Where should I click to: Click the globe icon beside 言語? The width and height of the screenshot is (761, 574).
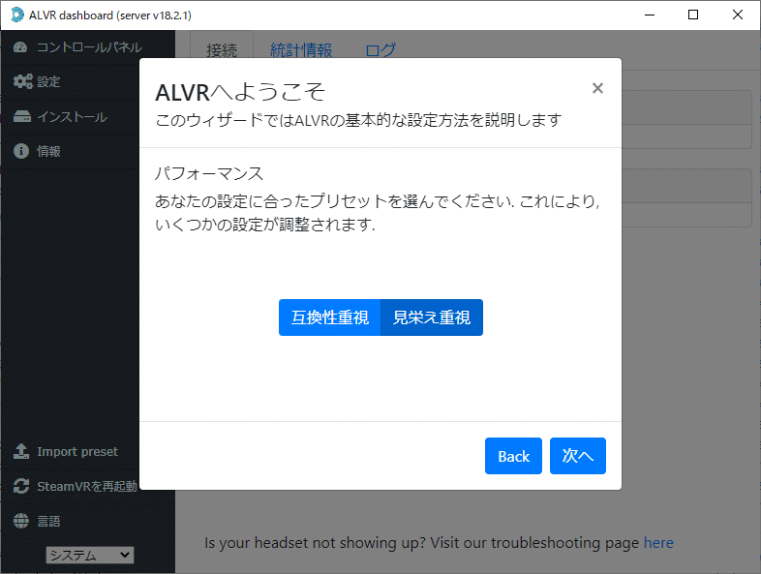(21, 521)
